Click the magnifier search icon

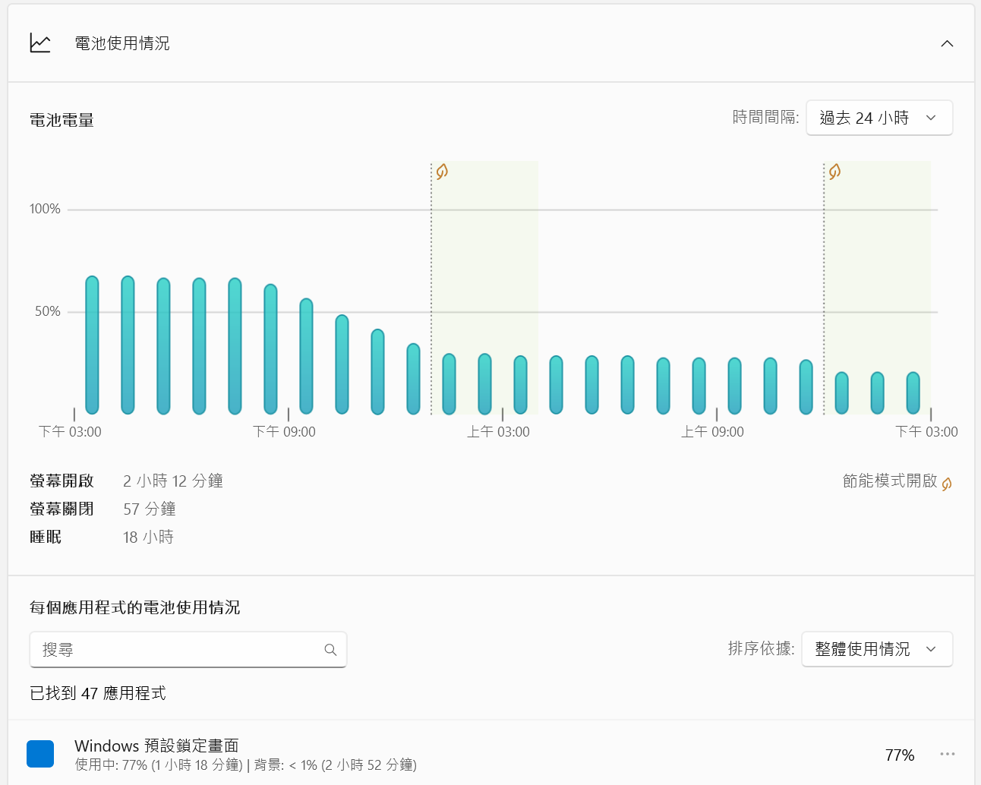pyautogui.click(x=330, y=650)
